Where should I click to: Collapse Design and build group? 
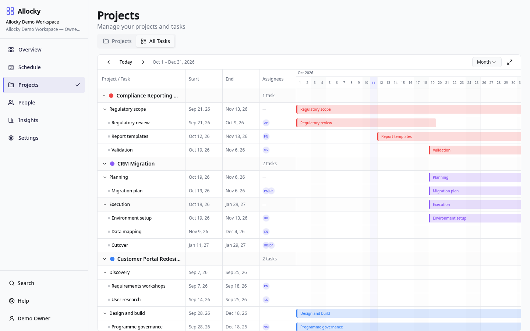[105, 313]
